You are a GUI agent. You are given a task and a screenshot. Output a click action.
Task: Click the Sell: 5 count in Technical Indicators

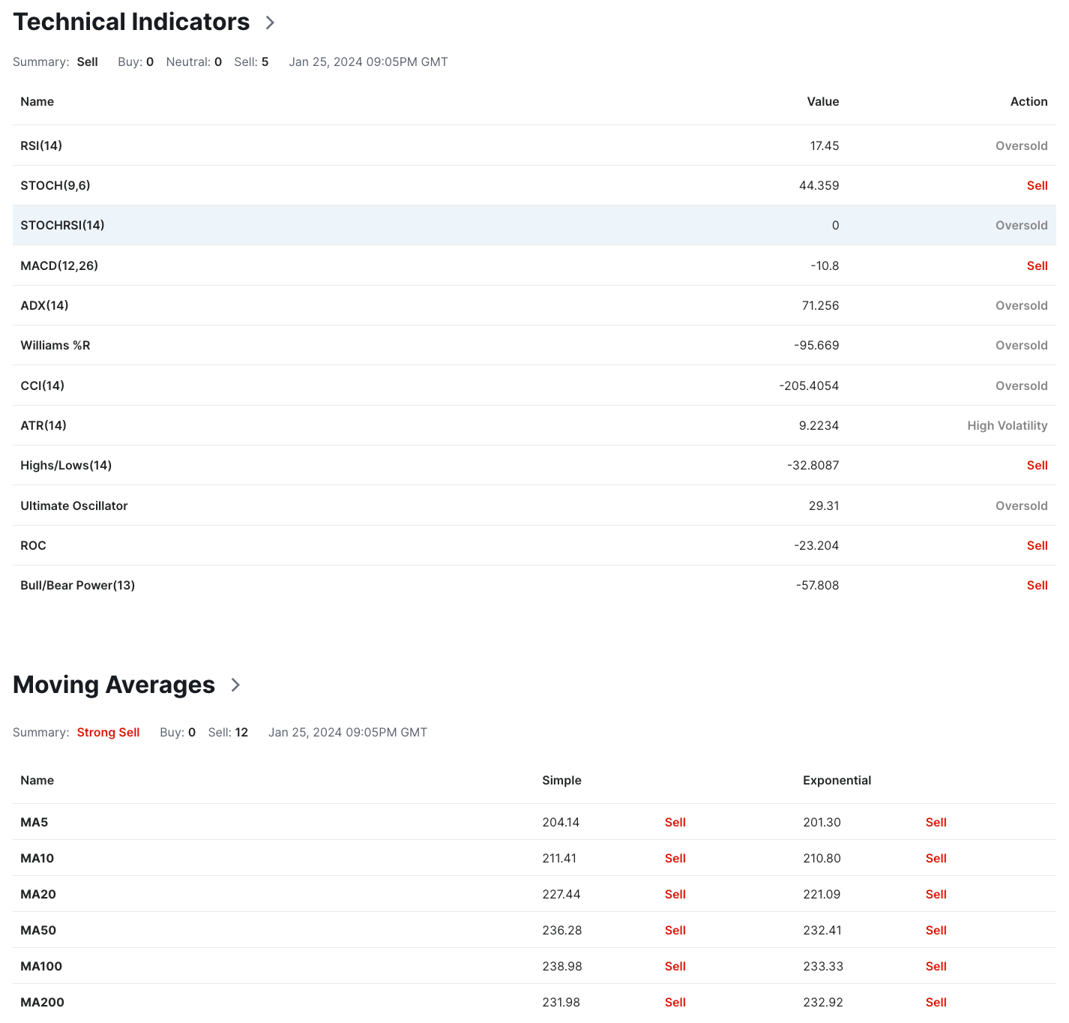pyautogui.click(x=251, y=61)
